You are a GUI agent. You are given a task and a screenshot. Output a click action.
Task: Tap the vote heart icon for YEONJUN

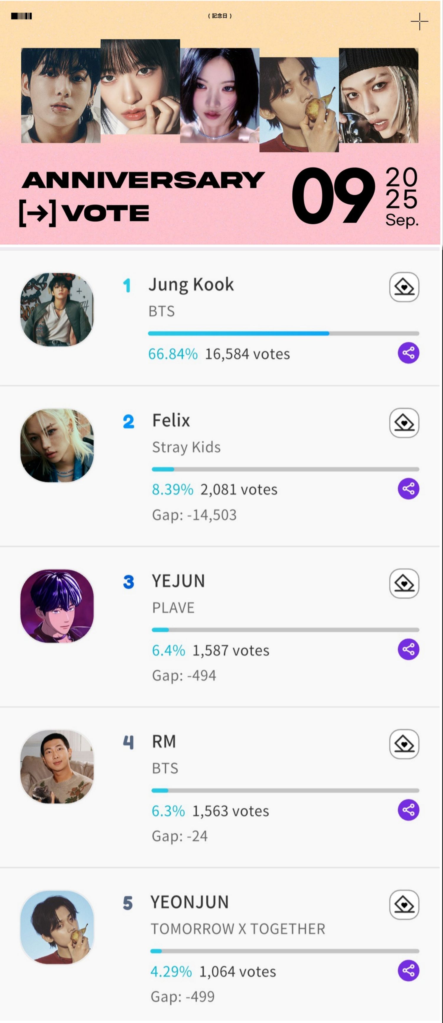tap(404, 905)
